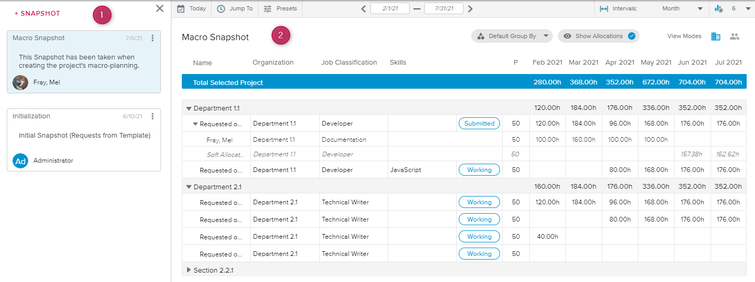This screenshot has width=755, height=282.
Task: Toggle the Show Allocations checkmark
Action: (631, 36)
